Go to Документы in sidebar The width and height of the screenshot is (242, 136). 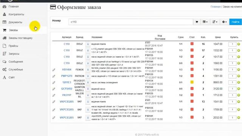[15, 22]
